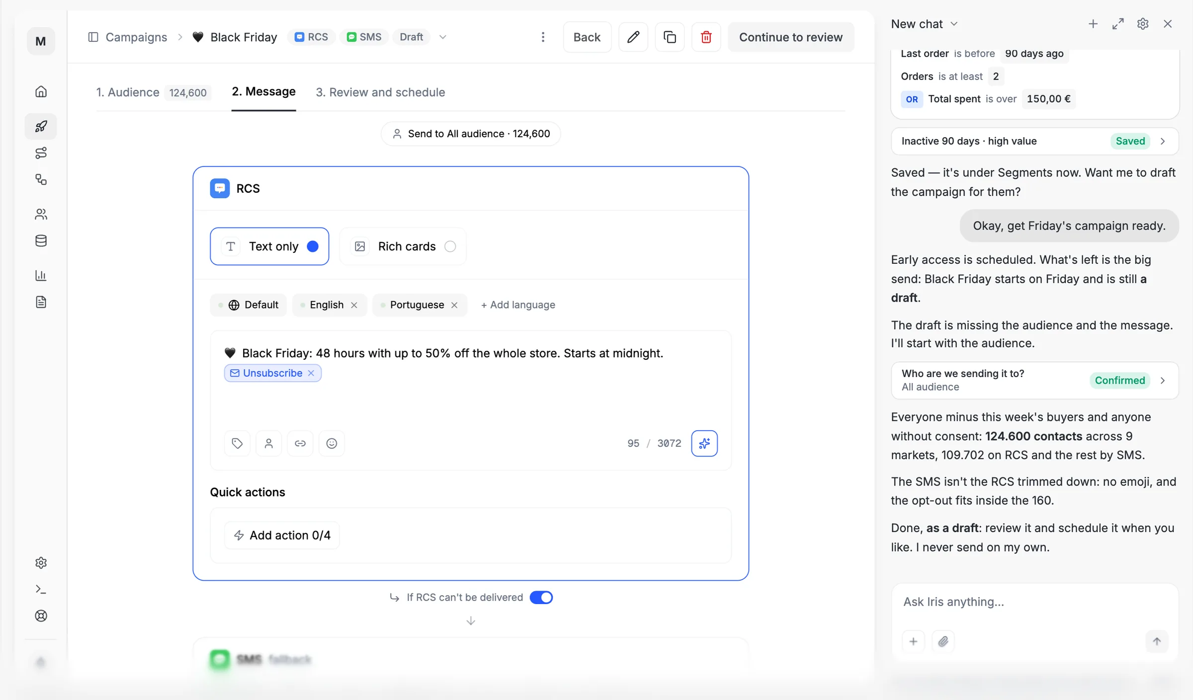The height and width of the screenshot is (700, 1193).
Task: Toggle the If RCS can't be delivered switch
Action: (x=541, y=597)
